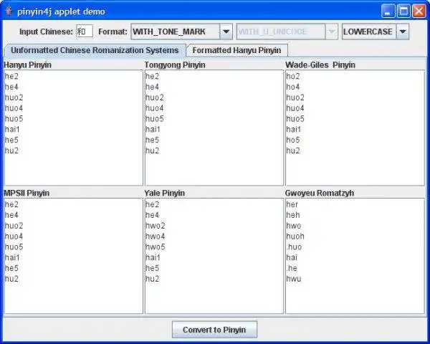The image size is (430, 344).
Task: Click the arrow of the tone format combo box
Action: click(x=226, y=32)
